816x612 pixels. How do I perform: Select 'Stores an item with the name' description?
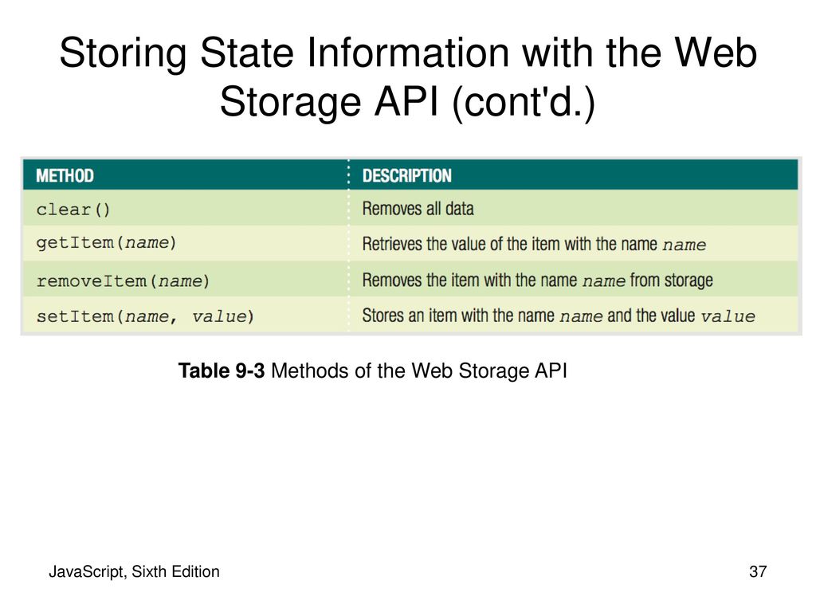pyautogui.click(x=559, y=316)
